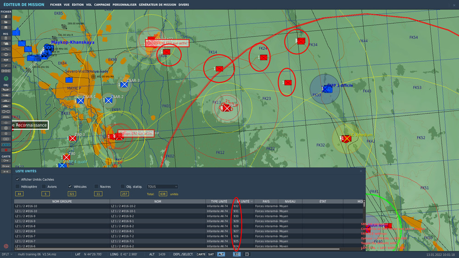Select row LZ 1 / 2 #016-10-2
This screenshot has width=459, height=258.
(122, 206)
